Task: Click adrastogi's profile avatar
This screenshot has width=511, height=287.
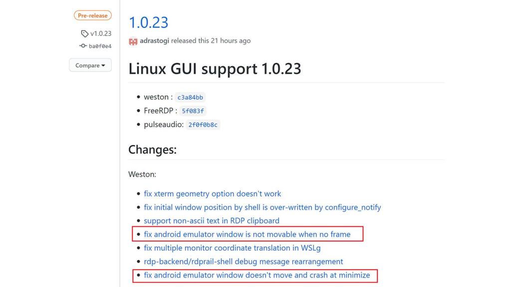Action: [x=133, y=40]
